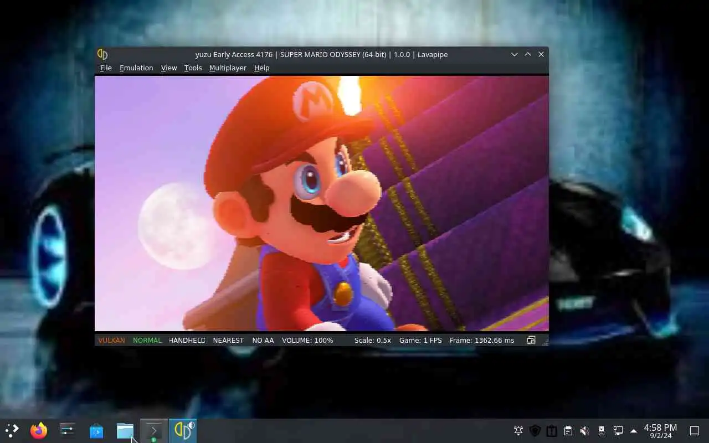
Task: Launch Firefox from the taskbar
Action: 39,431
